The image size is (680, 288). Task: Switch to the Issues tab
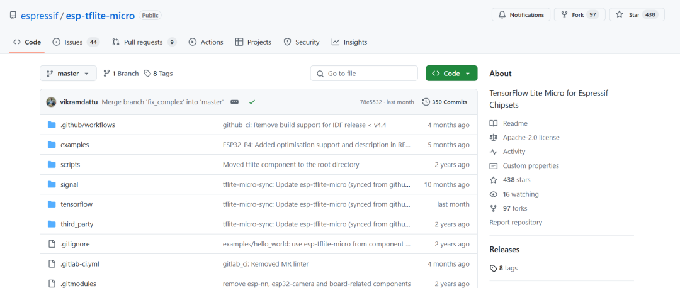75,42
